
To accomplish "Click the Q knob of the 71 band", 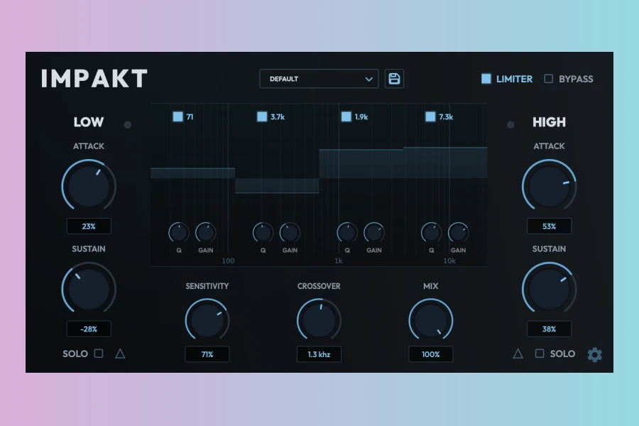I will click(179, 233).
